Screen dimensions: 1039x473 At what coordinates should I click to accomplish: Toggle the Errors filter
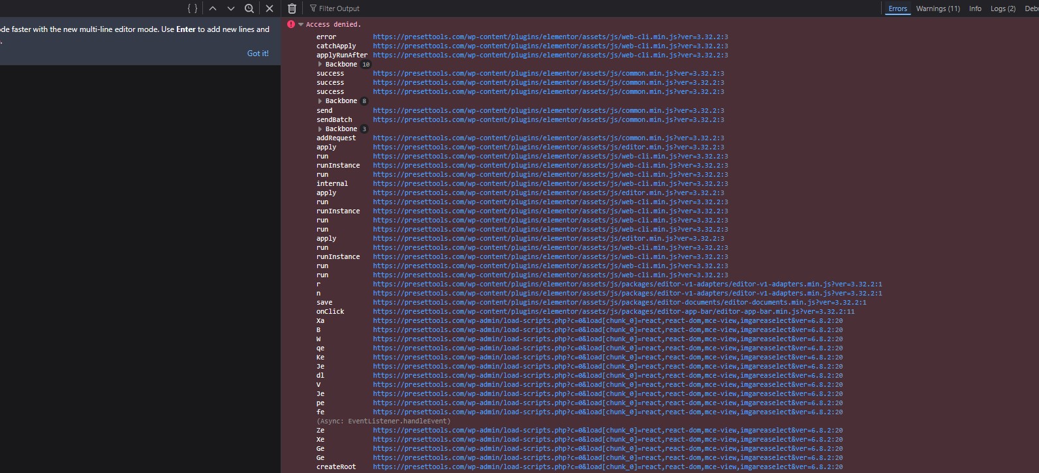click(x=897, y=8)
